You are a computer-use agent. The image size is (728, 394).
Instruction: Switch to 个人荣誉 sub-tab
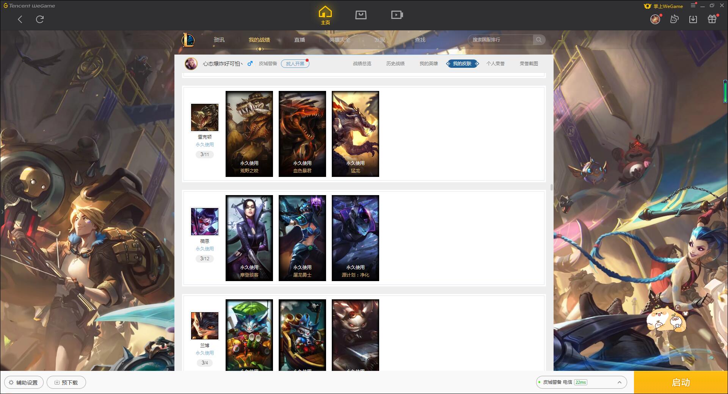tap(496, 64)
